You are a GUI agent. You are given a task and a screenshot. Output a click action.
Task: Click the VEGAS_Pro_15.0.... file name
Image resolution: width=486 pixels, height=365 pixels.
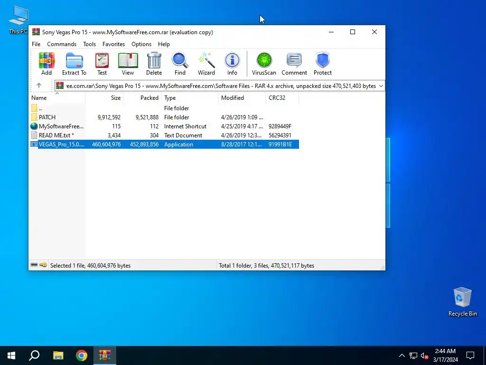point(61,144)
